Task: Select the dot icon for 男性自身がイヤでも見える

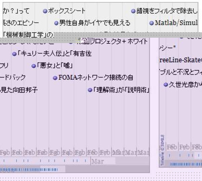Action: 57,23
